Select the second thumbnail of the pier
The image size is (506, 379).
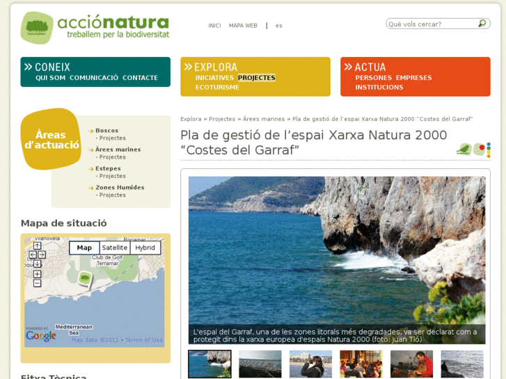pos(260,364)
